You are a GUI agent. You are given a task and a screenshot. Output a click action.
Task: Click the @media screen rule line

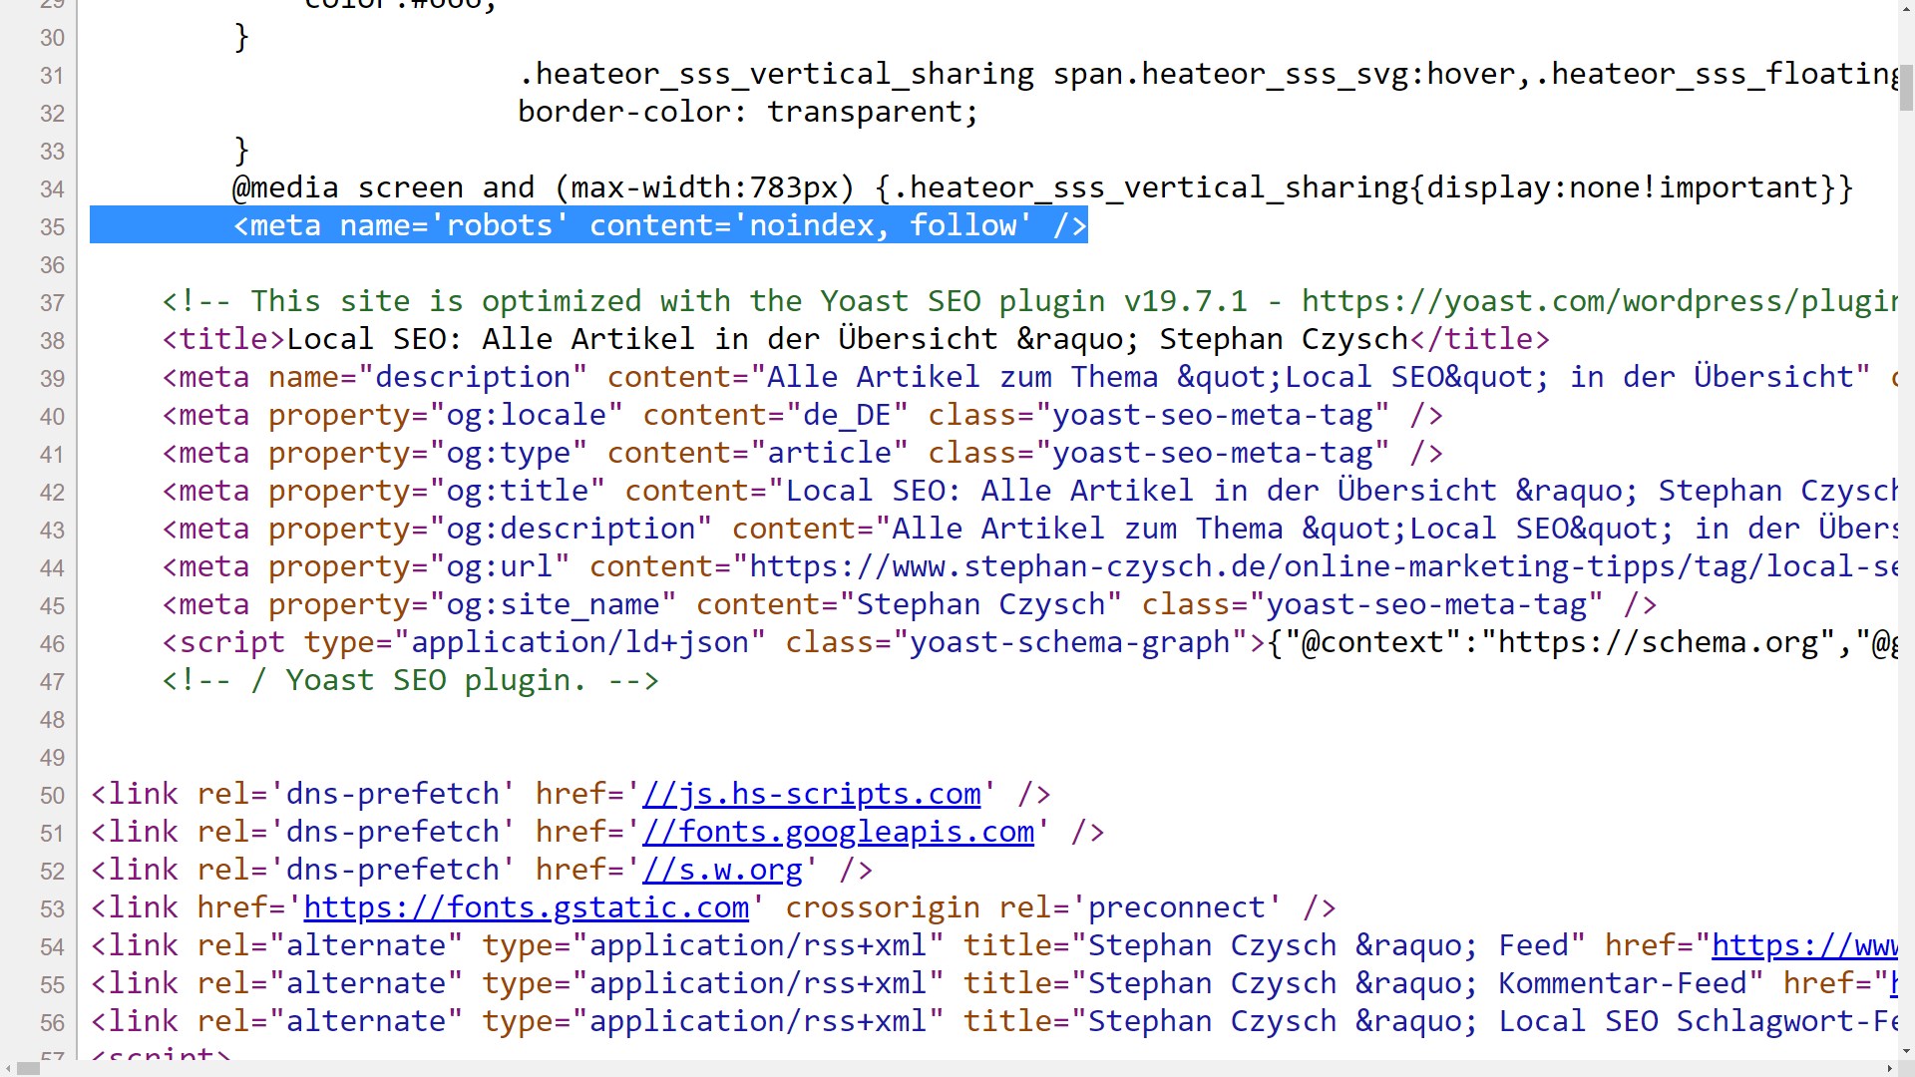1041,187
